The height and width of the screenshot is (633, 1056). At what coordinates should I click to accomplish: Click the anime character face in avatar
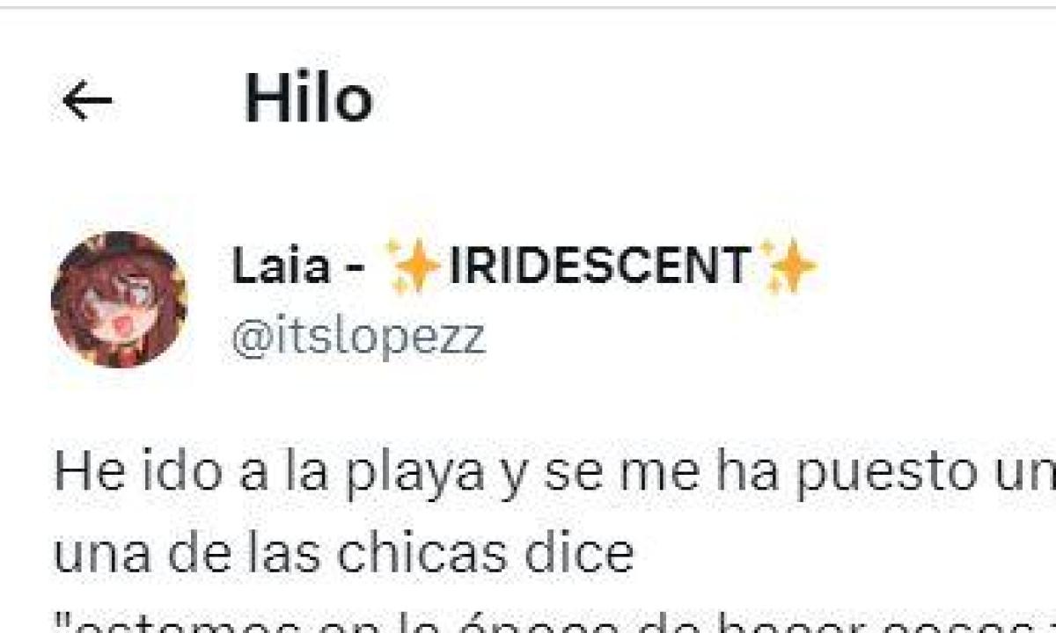120,300
